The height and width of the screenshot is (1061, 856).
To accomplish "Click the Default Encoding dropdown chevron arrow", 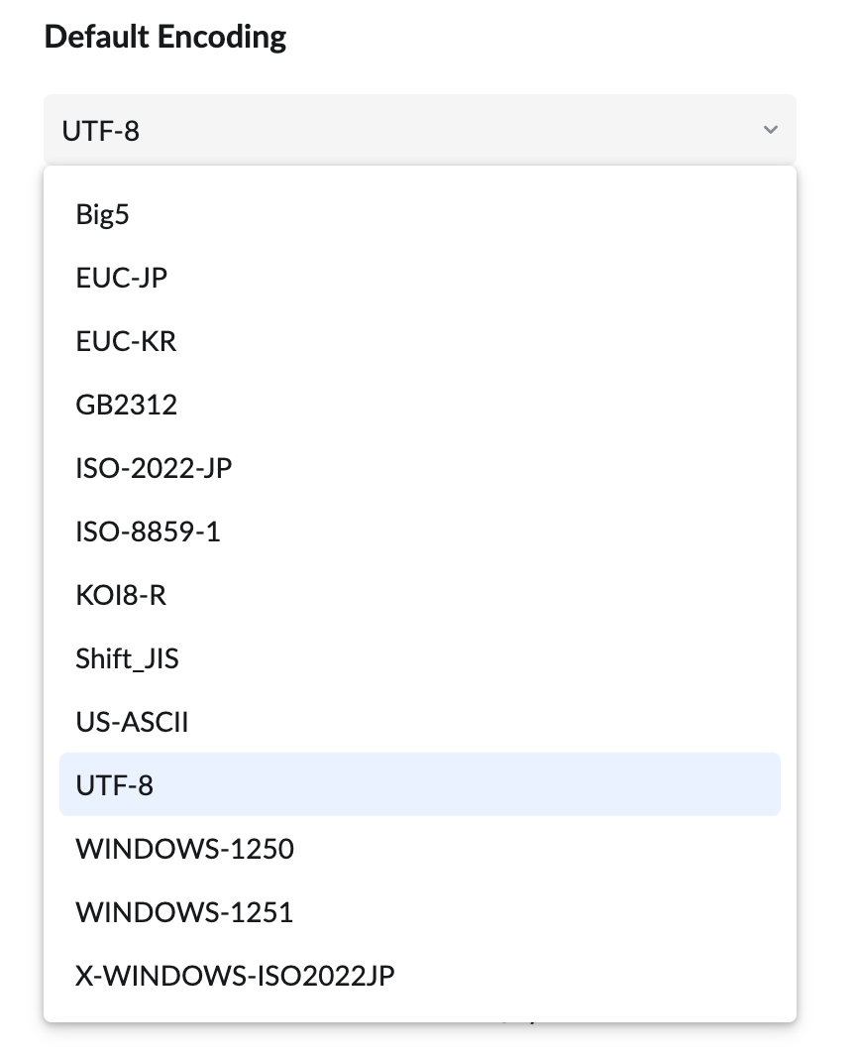I will tap(770, 130).
